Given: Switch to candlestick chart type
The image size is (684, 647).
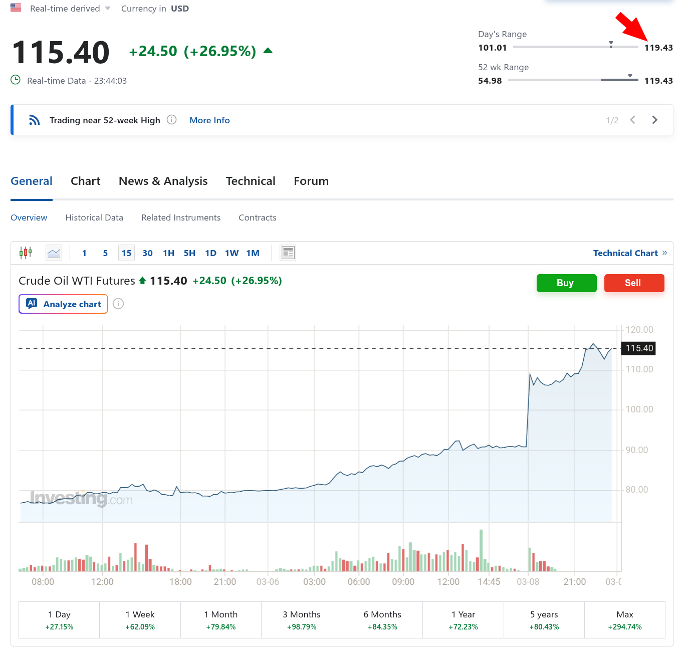Looking at the screenshot, I should click(26, 253).
